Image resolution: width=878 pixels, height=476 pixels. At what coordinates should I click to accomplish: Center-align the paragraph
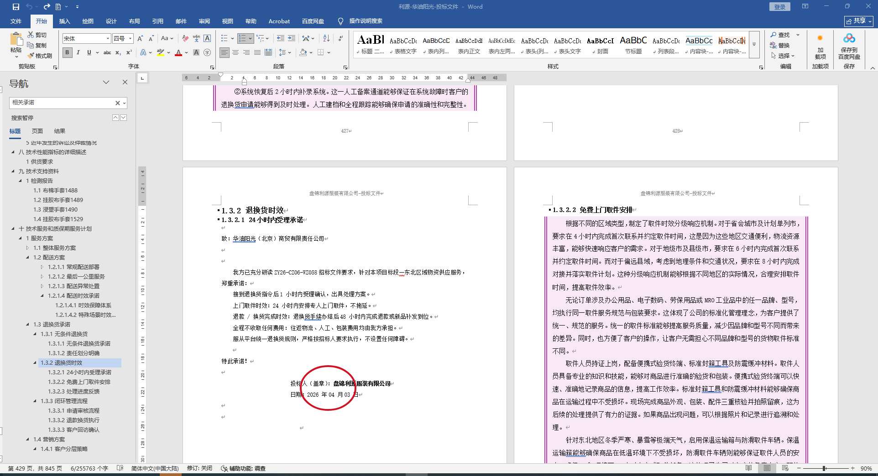tap(235, 52)
